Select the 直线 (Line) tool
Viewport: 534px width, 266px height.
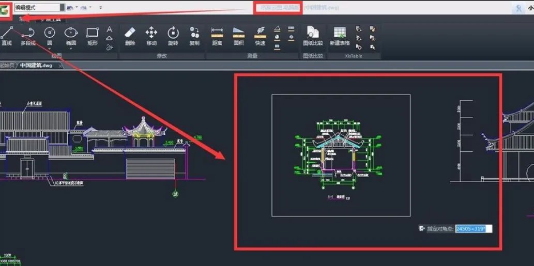pos(6,36)
